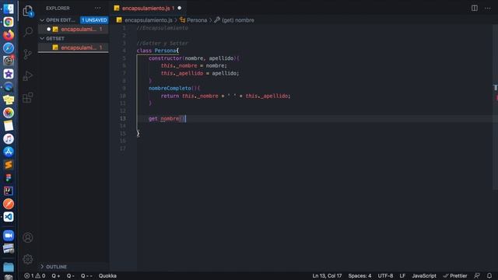Click Quokka in status bar

[x=107, y=275]
